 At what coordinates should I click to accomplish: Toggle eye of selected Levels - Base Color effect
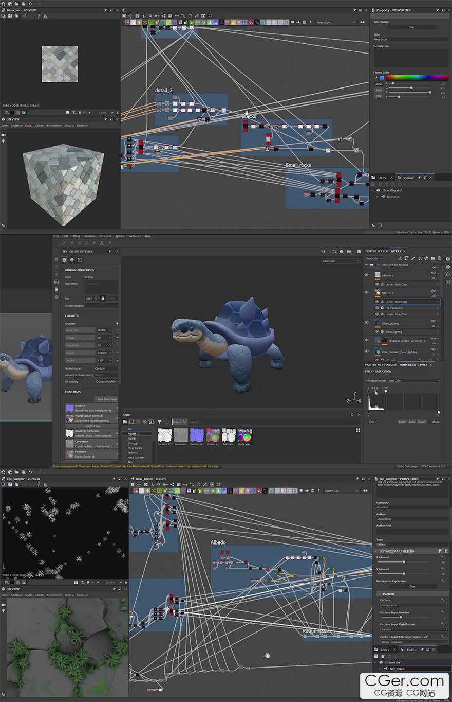[377, 302]
